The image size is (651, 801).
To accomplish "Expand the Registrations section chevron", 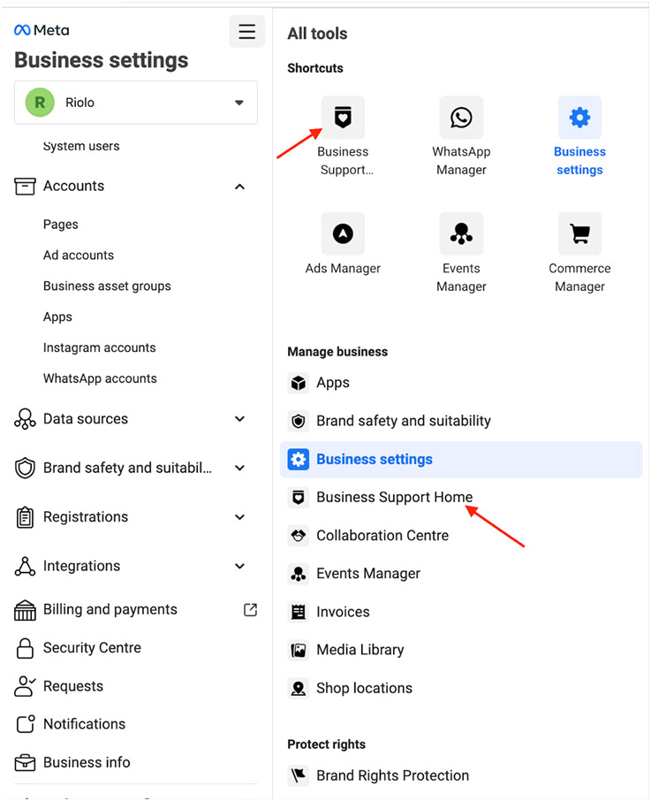I will [x=239, y=517].
